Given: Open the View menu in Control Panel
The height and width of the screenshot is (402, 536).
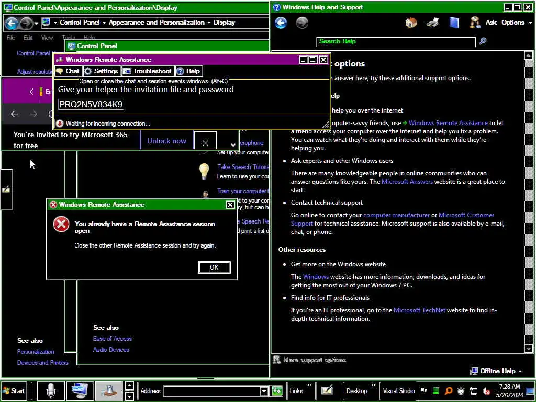Looking at the screenshot, I should [47, 38].
